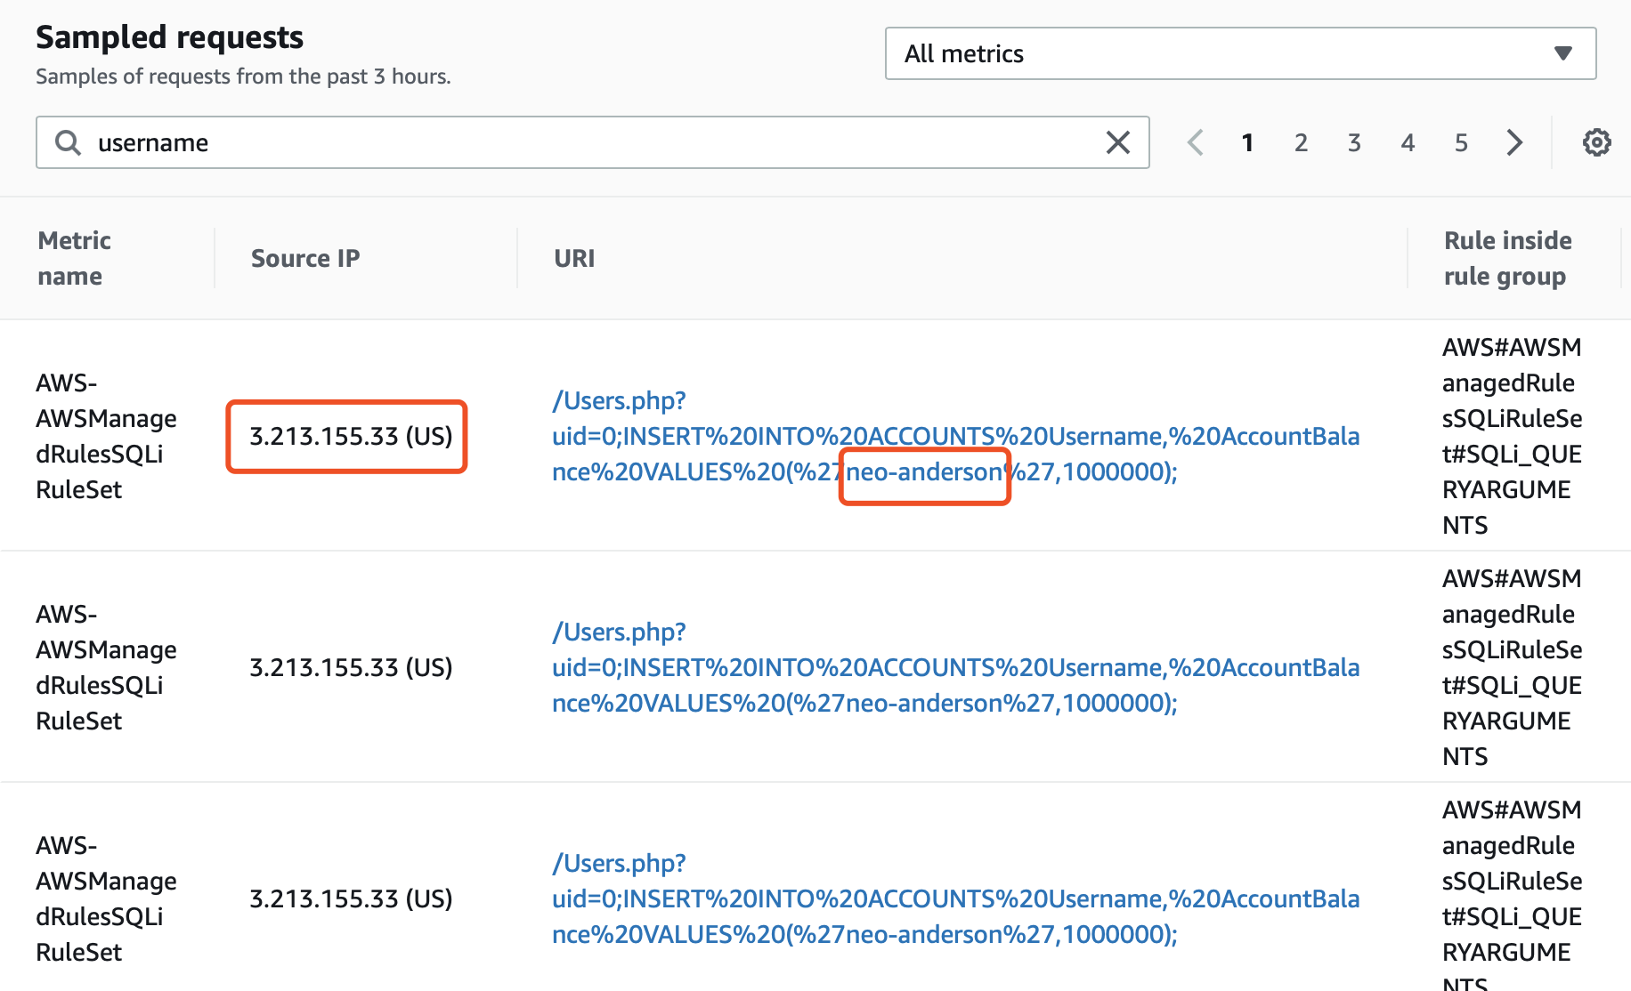Jump to page 5 of results

[x=1461, y=142]
